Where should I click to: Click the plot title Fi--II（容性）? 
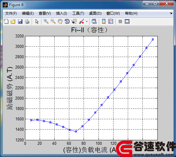click(89, 30)
